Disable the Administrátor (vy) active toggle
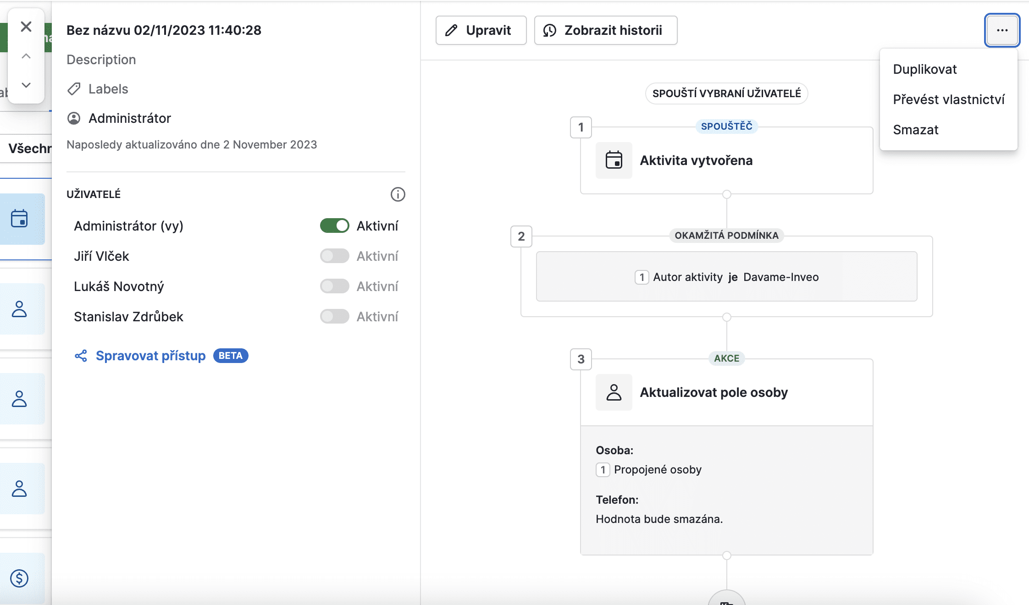The height and width of the screenshot is (605, 1029). [x=334, y=225]
